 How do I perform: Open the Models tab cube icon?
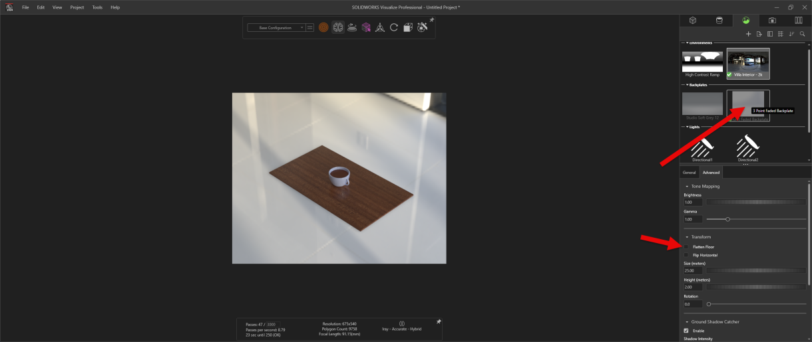pos(692,21)
